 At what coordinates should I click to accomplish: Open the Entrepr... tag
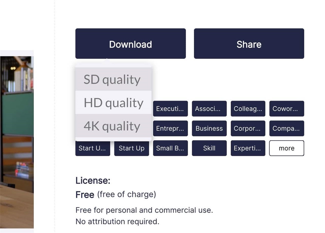tap(170, 128)
